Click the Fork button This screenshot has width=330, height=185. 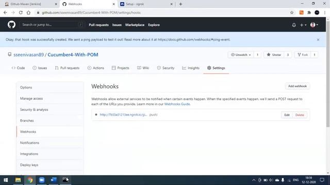point(303,55)
